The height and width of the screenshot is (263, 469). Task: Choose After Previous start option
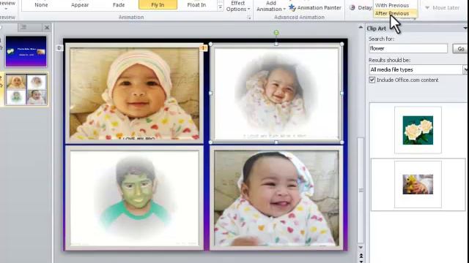(x=392, y=13)
